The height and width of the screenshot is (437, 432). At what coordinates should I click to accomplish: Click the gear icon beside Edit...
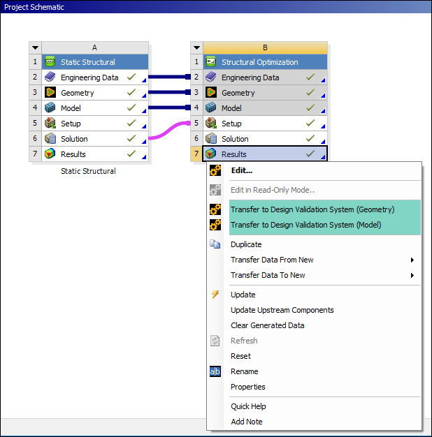[x=215, y=170]
